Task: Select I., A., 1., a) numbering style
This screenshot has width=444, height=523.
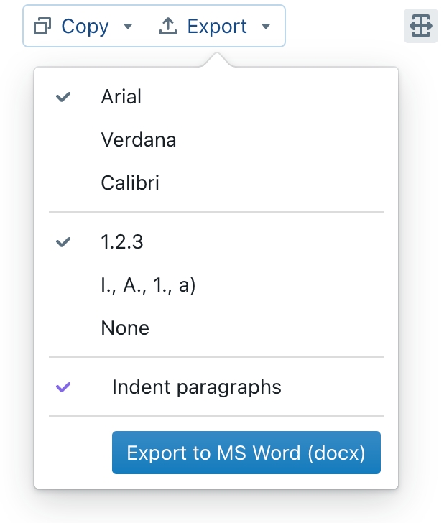Action: [216, 284]
